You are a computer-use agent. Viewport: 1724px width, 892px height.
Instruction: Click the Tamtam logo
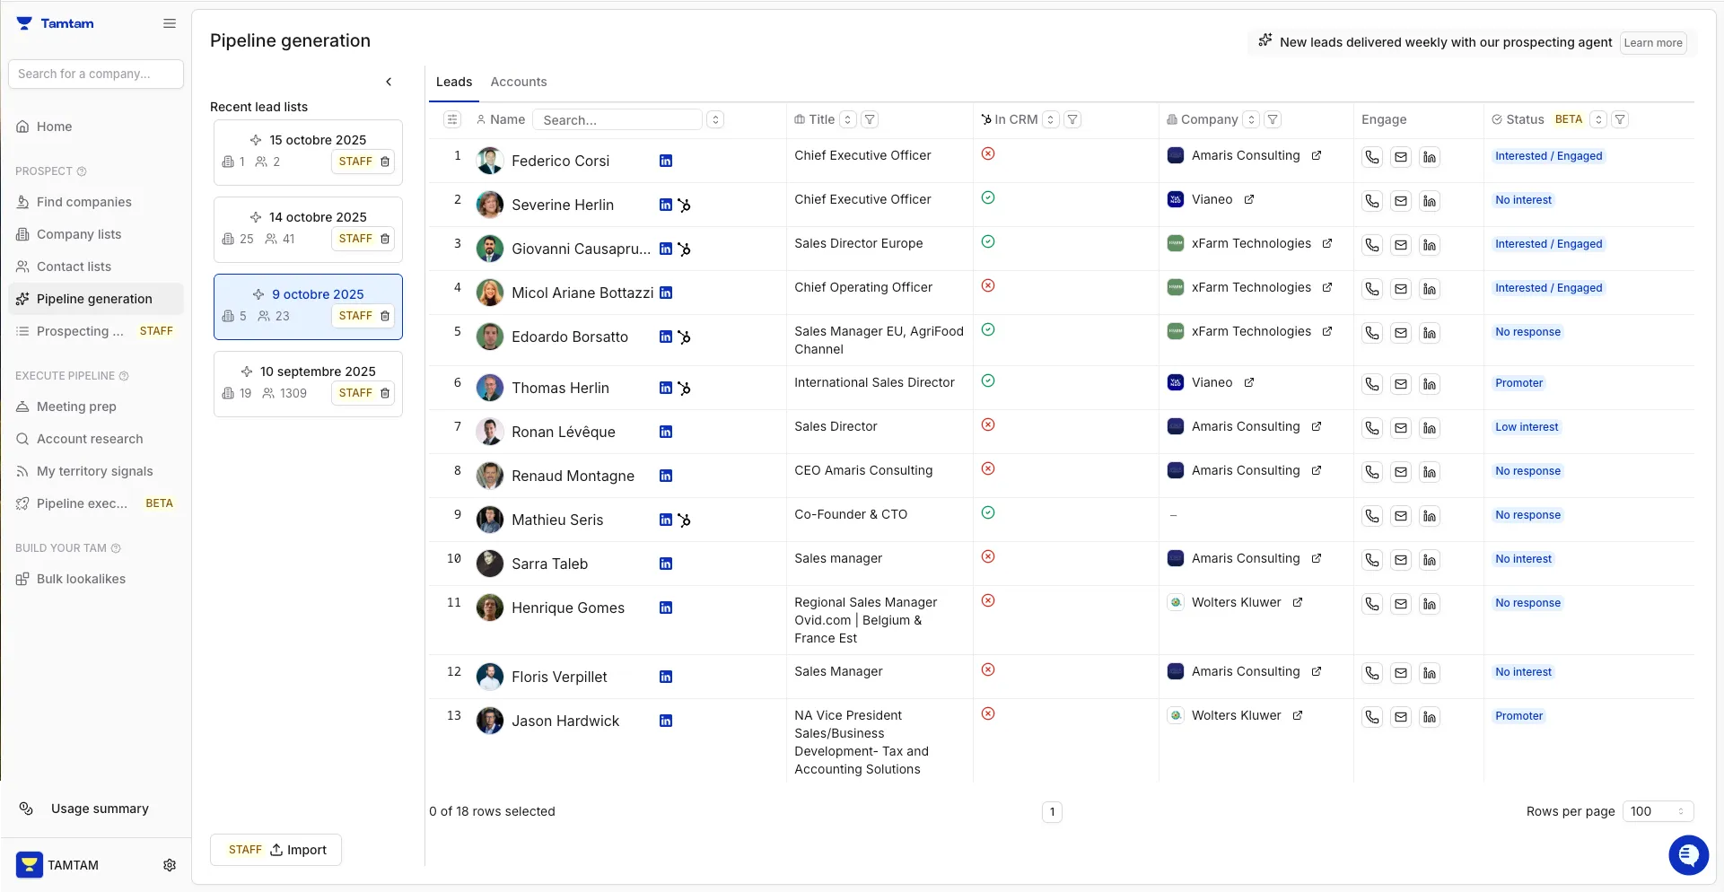55,23
